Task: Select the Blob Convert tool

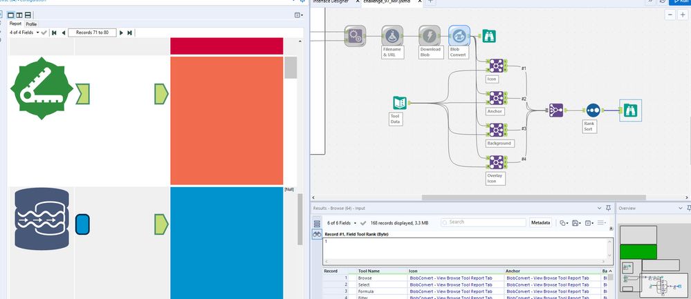Action: (x=459, y=36)
